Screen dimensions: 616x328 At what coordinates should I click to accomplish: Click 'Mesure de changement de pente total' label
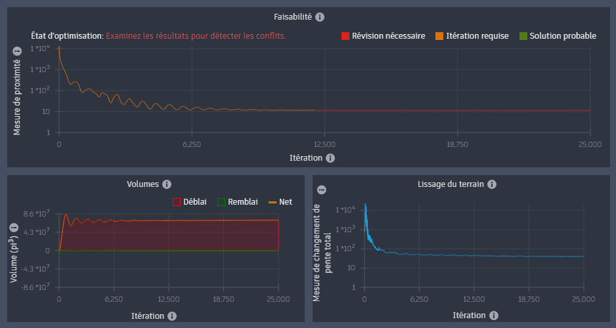pyautogui.click(x=322, y=253)
